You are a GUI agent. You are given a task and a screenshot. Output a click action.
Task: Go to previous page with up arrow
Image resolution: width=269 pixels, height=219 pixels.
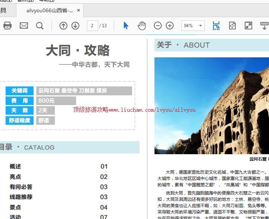(x=63, y=25)
